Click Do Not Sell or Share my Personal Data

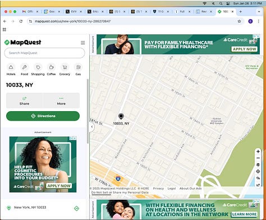pyautogui.click(x=120, y=192)
